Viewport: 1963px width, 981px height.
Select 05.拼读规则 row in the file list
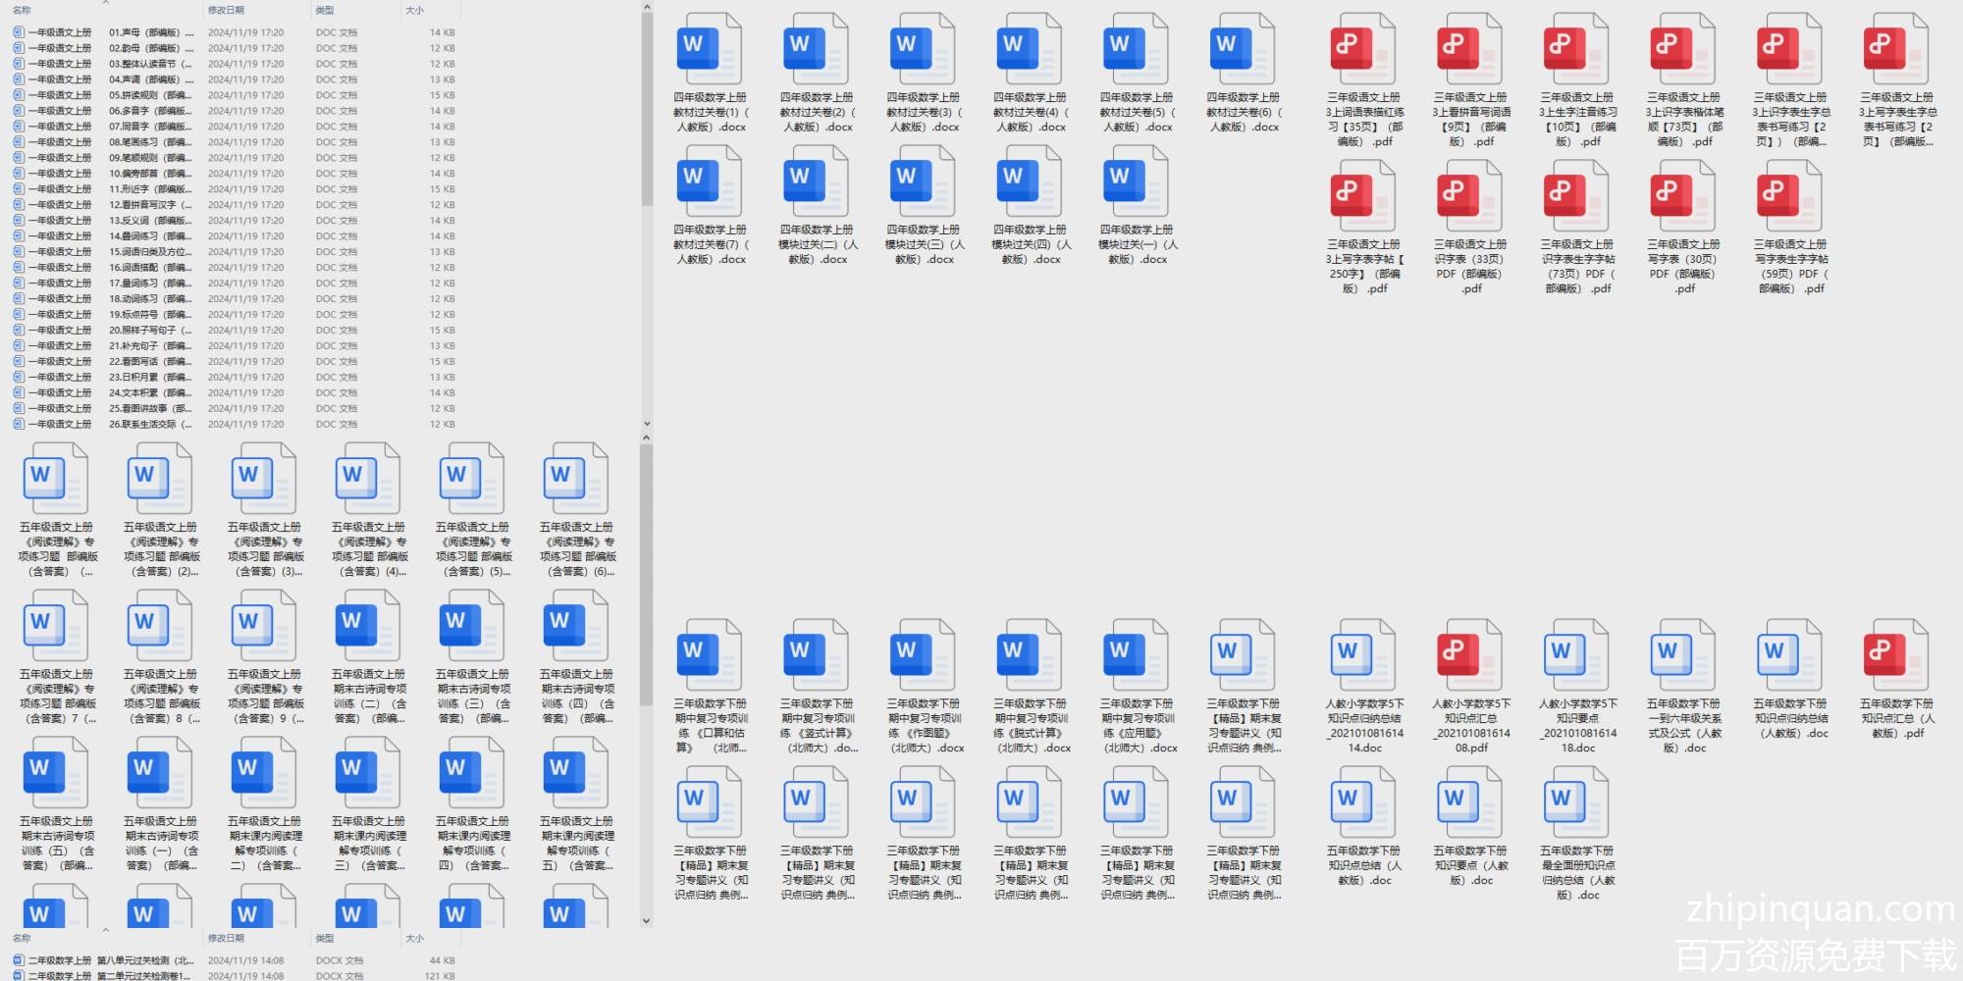(x=147, y=95)
